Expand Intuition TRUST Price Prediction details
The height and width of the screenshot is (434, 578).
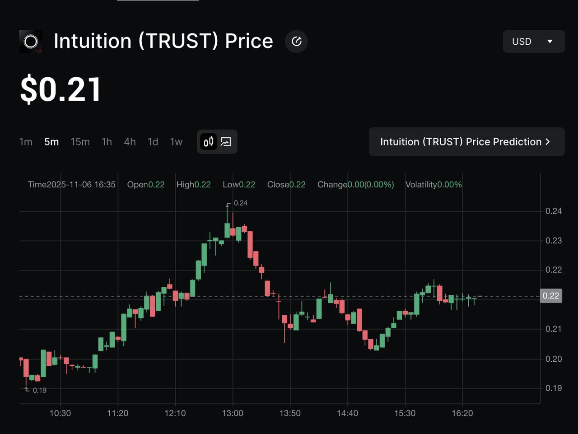(466, 141)
